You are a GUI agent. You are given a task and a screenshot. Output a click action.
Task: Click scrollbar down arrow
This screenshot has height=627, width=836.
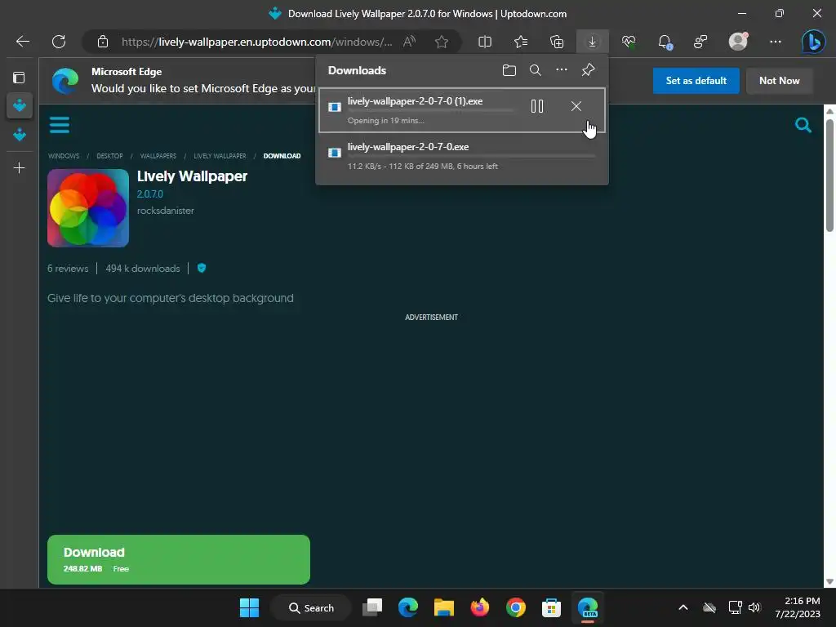click(x=829, y=581)
